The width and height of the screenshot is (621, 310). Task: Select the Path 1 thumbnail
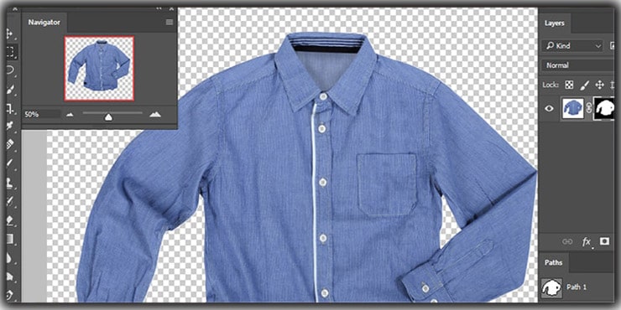point(551,287)
